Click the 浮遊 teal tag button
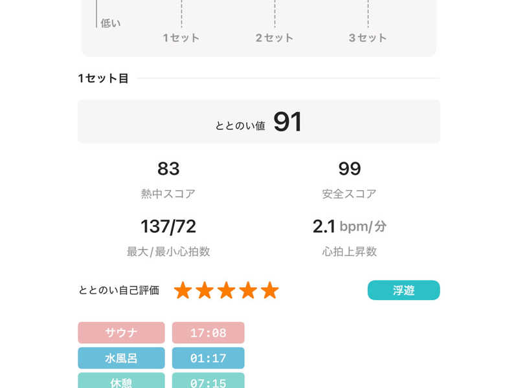The width and height of the screenshot is (518, 388). pyautogui.click(x=403, y=290)
